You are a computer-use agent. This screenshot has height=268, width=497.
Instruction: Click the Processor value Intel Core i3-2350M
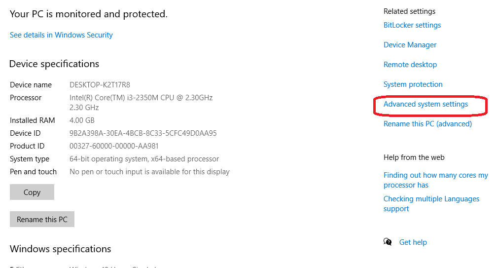click(141, 103)
